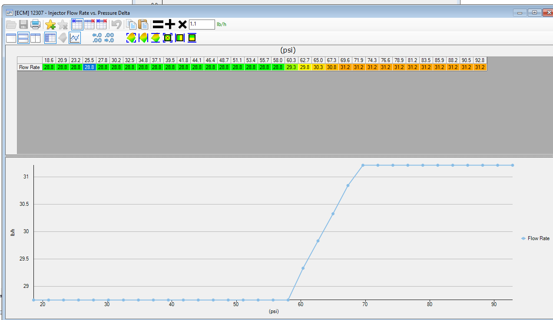Click the 58.0 psi column header
This screenshot has height=320, width=553.
[278, 60]
